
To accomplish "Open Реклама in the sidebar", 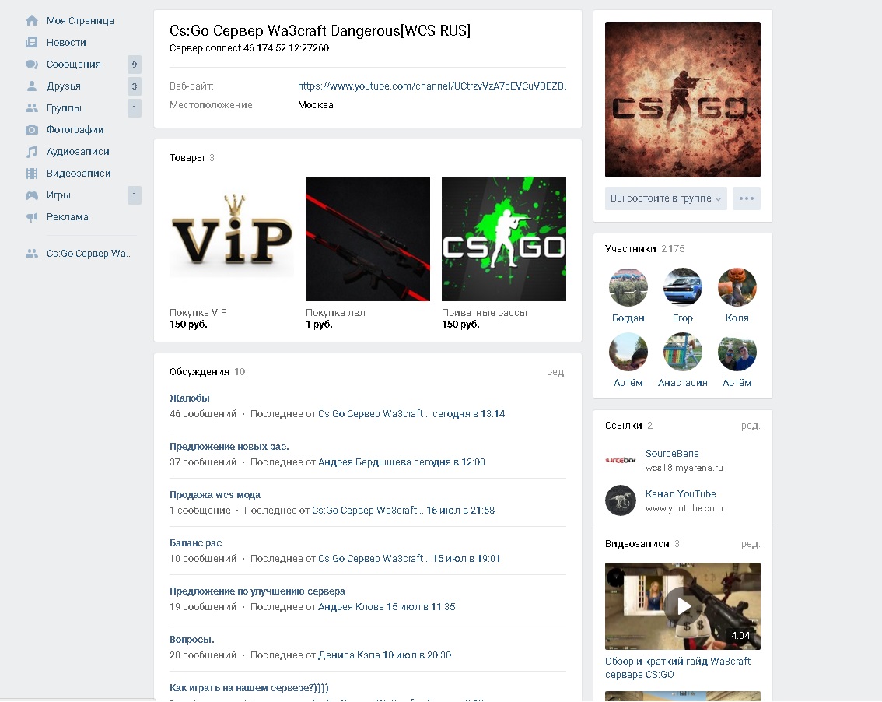I will click(x=68, y=216).
